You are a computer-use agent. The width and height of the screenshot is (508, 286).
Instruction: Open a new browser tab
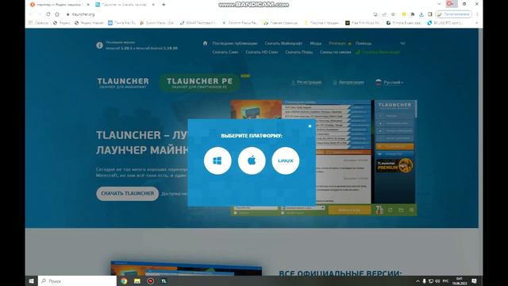[164, 5]
